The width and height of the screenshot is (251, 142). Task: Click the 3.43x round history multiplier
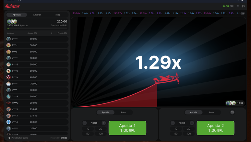click(232, 13)
